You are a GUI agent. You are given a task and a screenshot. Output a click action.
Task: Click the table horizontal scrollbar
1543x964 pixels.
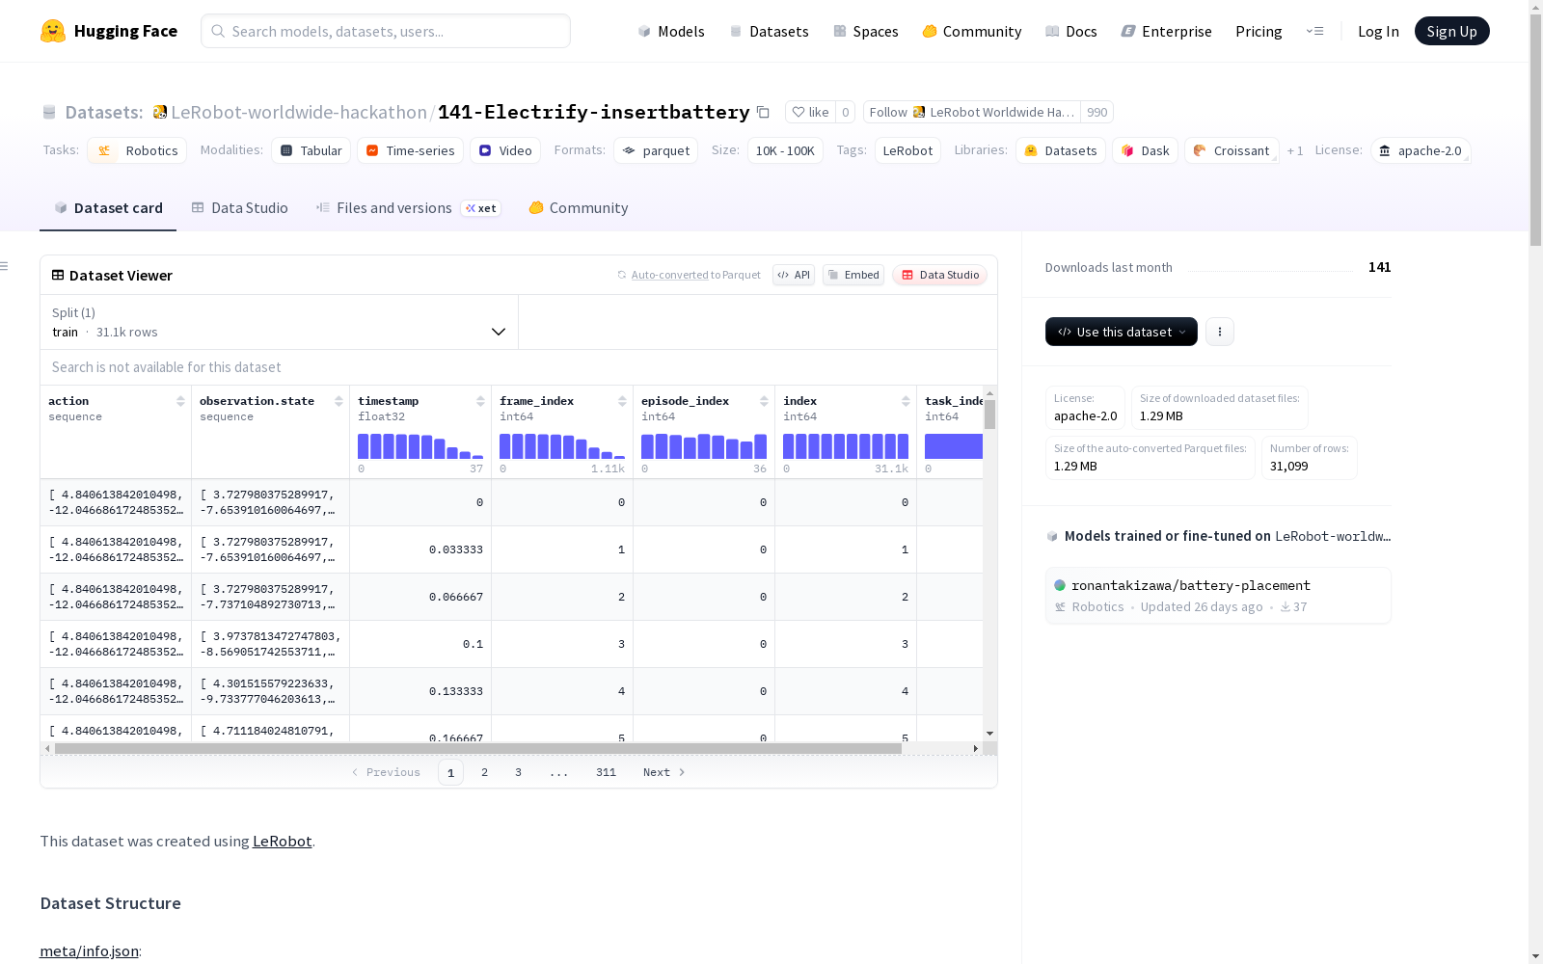point(478,748)
